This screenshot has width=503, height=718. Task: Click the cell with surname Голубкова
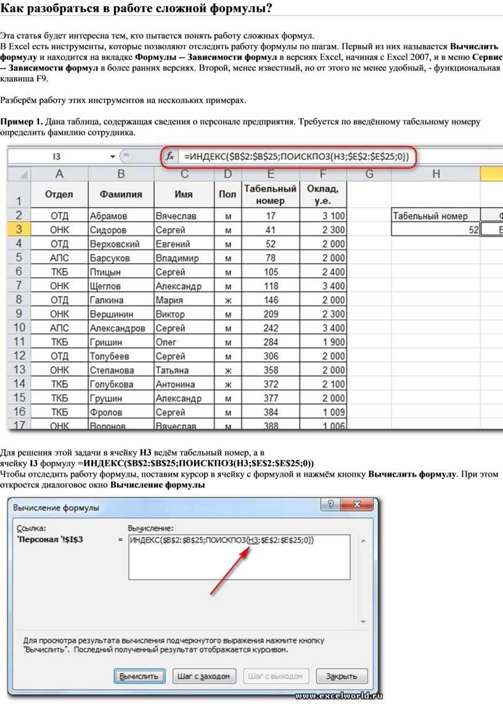click(121, 384)
